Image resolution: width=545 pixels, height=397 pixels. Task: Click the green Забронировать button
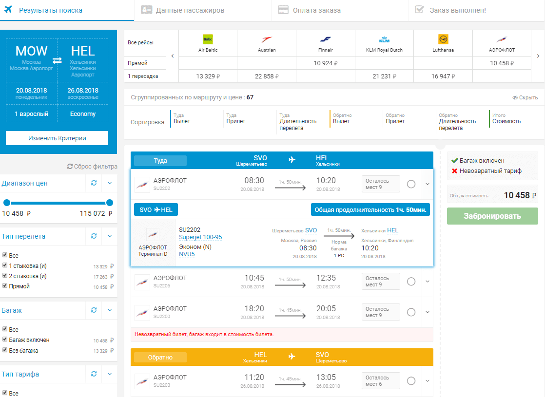click(x=492, y=216)
